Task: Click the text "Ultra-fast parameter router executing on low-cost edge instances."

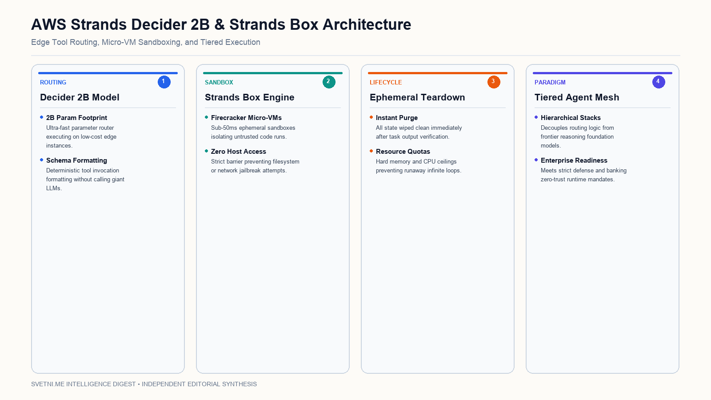Action: pyautogui.click(x=81, y=137)
